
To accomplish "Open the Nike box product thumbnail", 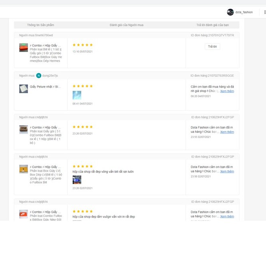I will point(24,214).
